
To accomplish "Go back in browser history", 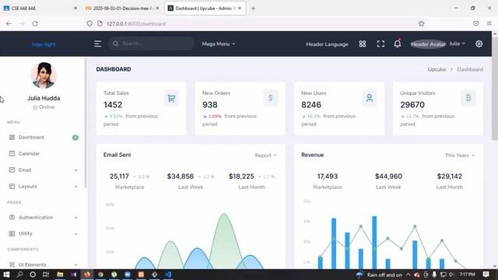I will 9,23.
